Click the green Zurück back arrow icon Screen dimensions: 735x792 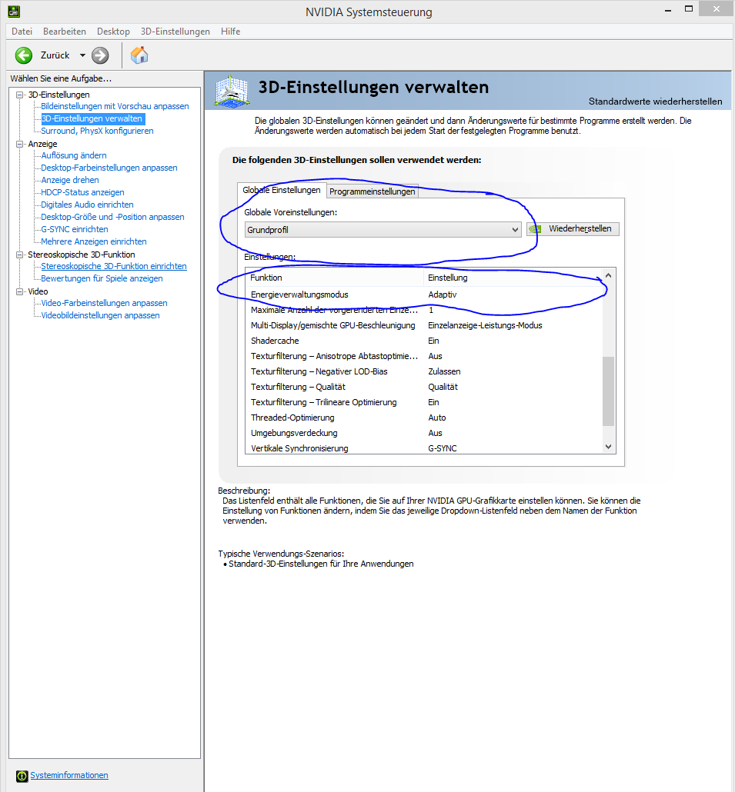pos(24,55)
